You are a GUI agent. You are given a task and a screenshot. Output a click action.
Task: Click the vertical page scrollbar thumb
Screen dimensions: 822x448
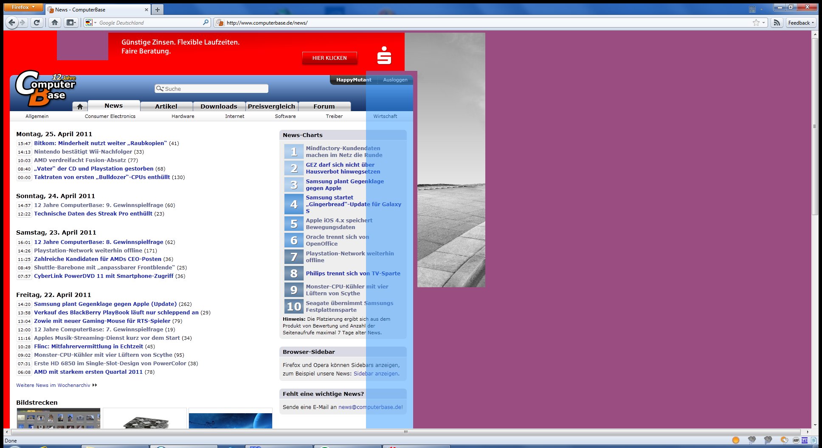(815, 126)
